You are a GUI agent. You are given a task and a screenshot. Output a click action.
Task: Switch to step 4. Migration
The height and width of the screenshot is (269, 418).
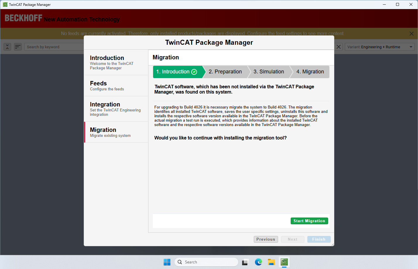(310, 72)
